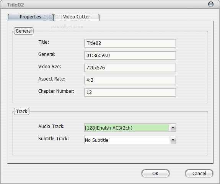Viewport: 220px width, 184px height.
Task: Open the Audio Track dropdown arrow
Action: click(173, 128)
